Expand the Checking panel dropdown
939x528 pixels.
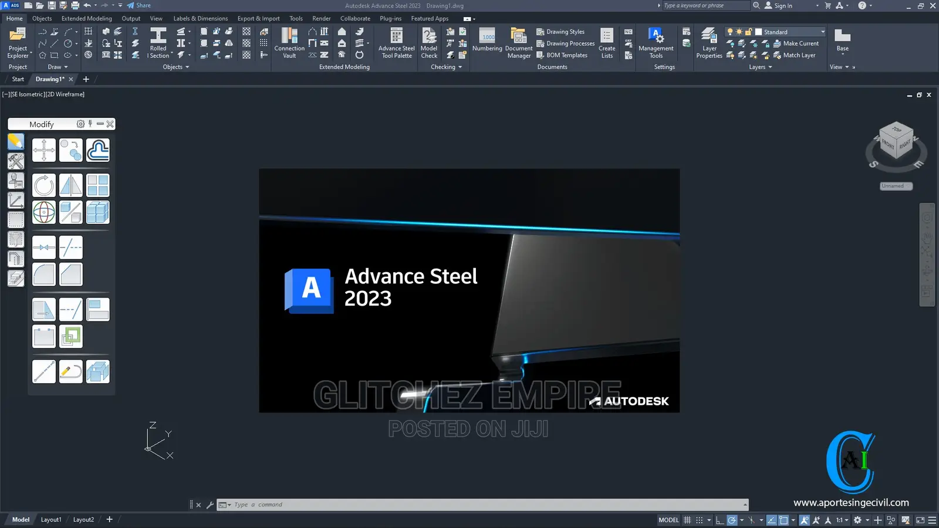tap(447, 67)
